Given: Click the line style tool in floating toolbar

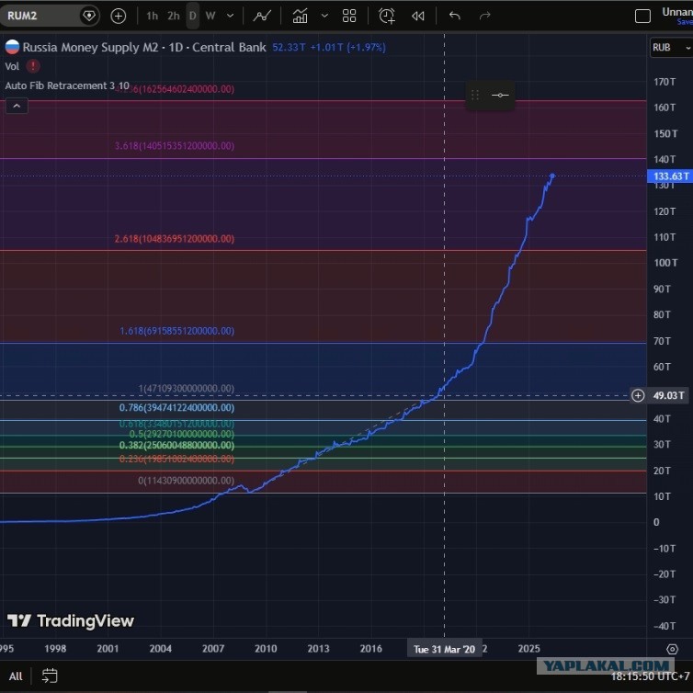Looking at the screenshot, I should pyautogui.click(x=500, y=95).
